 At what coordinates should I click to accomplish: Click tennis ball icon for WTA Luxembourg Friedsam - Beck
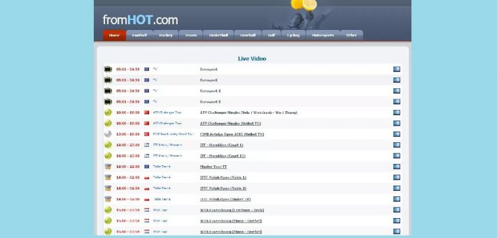pyautogui.click(x=108, y=210)
